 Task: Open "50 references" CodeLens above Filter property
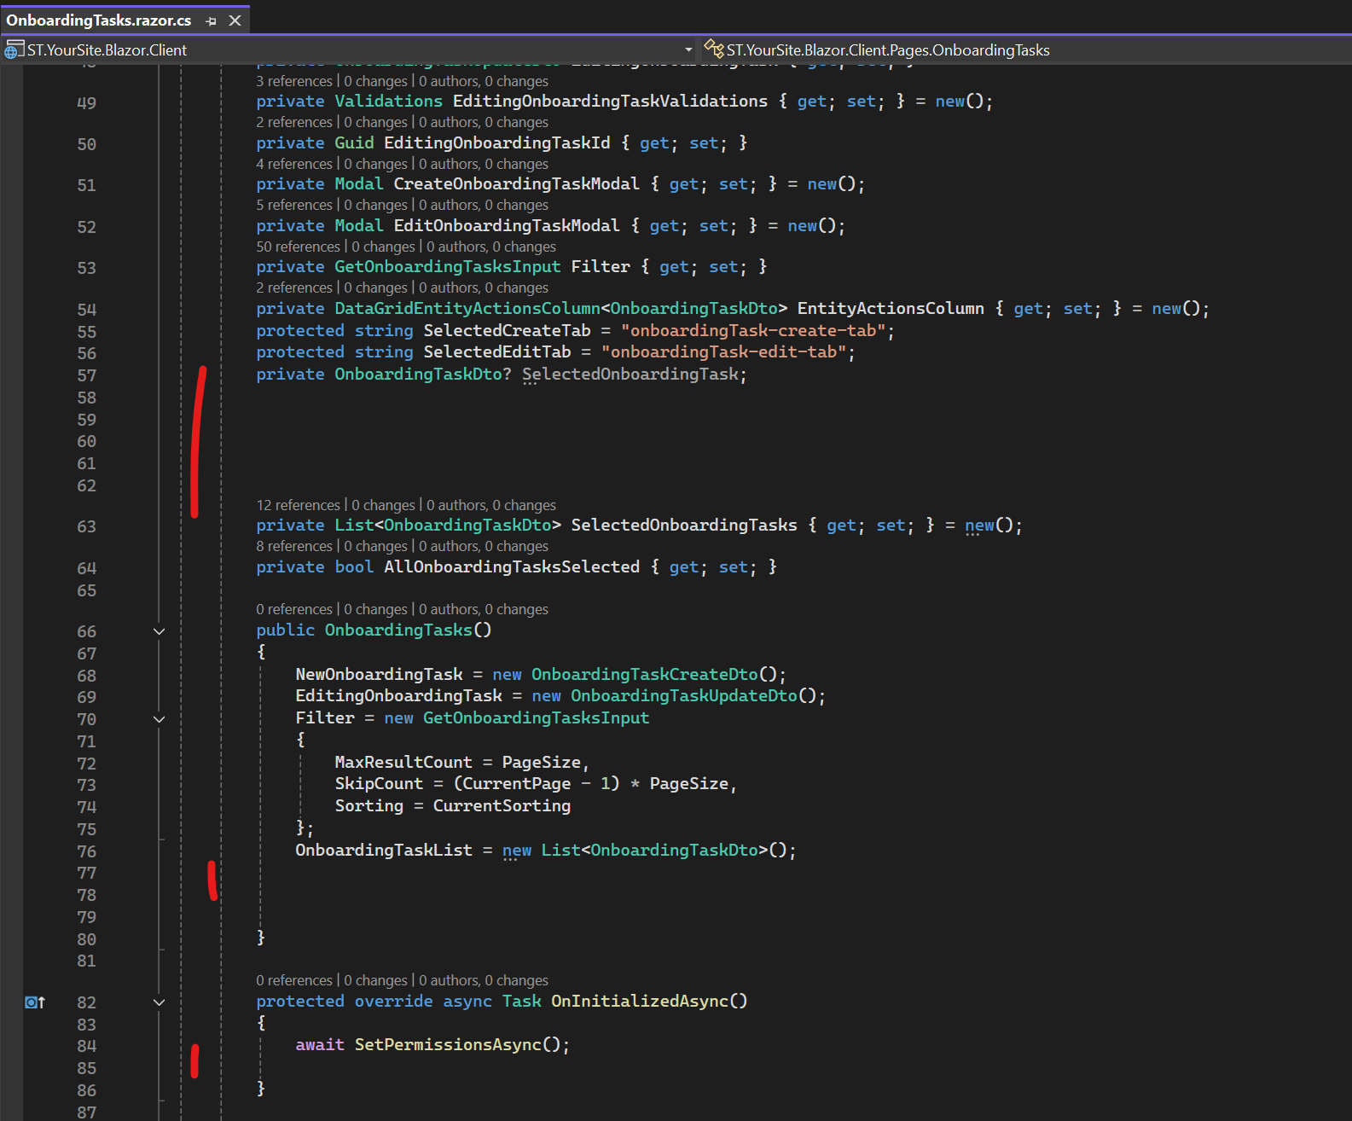point(298,247)
